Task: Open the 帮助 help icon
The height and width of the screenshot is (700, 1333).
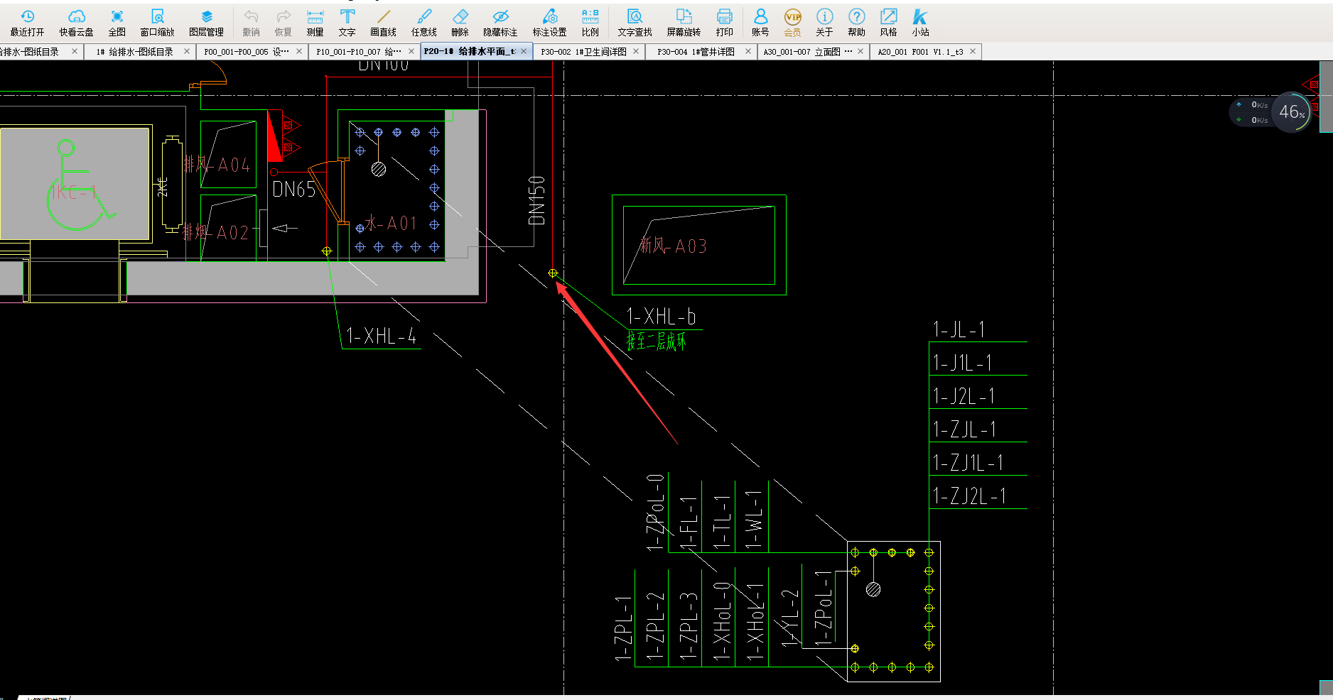Action: pyautogui.click(x=856, y=23)
